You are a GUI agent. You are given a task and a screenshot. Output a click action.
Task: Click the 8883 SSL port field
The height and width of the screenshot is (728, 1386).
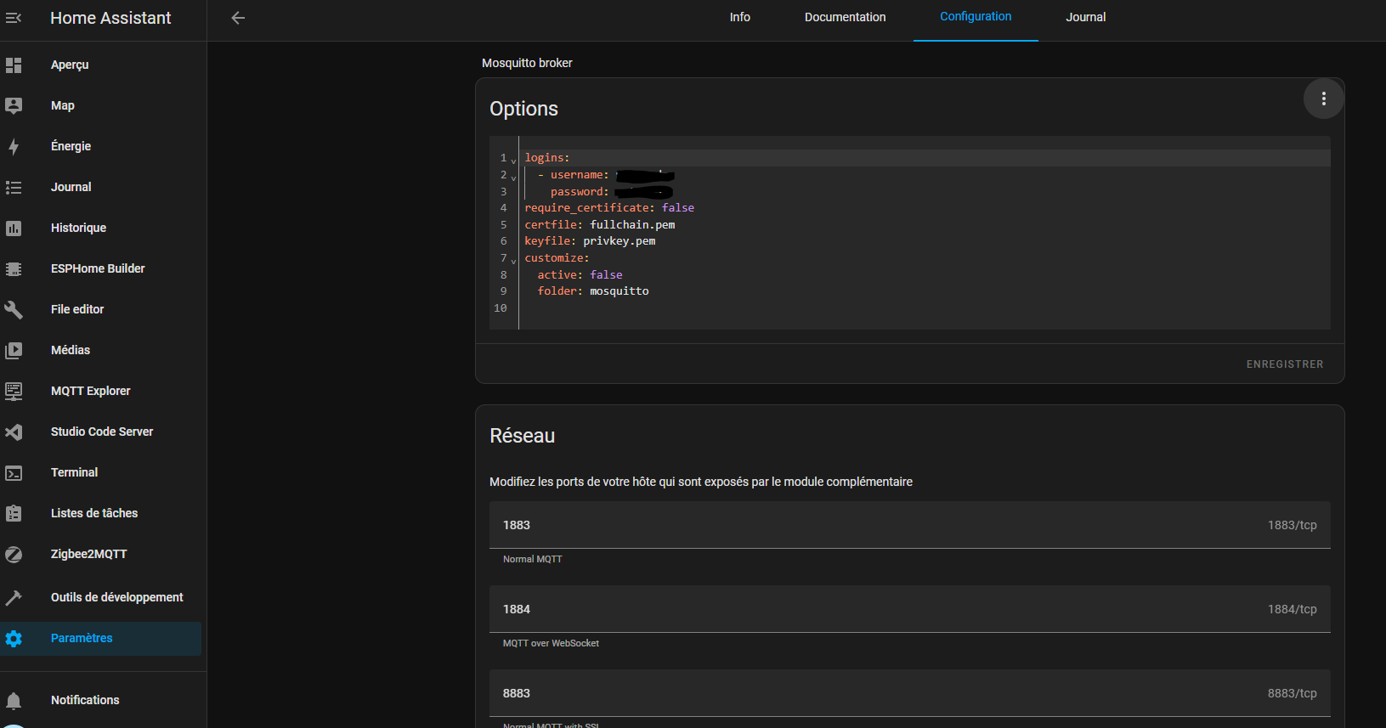point(910,693)
